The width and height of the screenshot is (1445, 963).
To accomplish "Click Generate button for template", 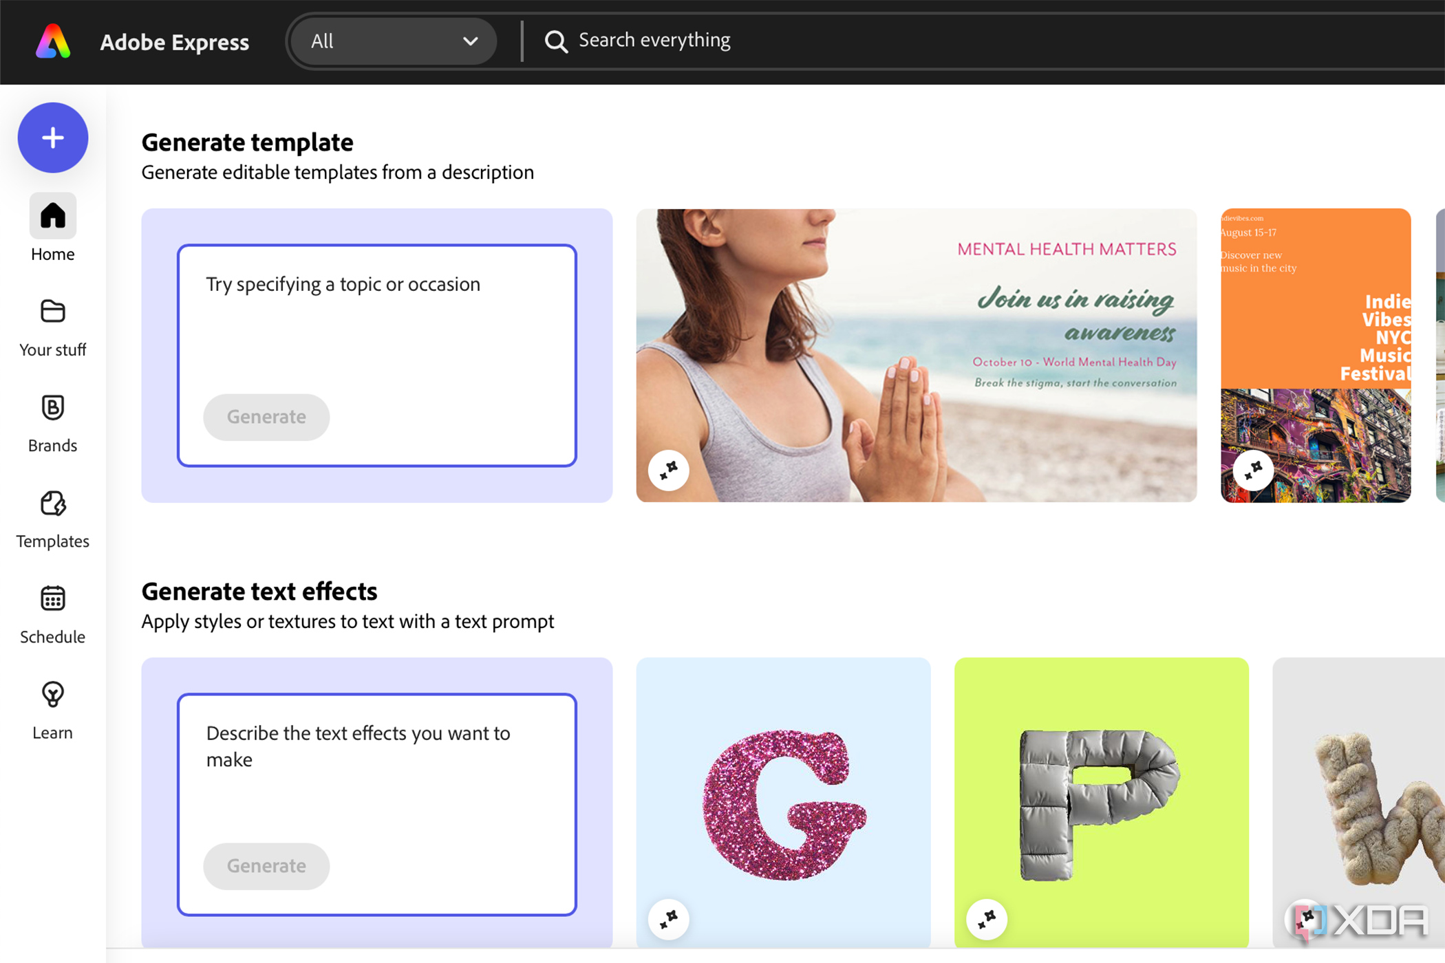I will 267,417.
